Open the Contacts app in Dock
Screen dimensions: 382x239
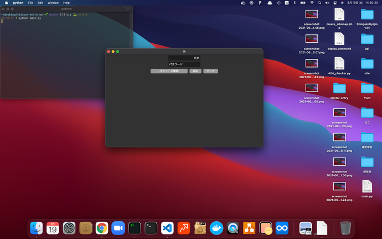[85, 228]
